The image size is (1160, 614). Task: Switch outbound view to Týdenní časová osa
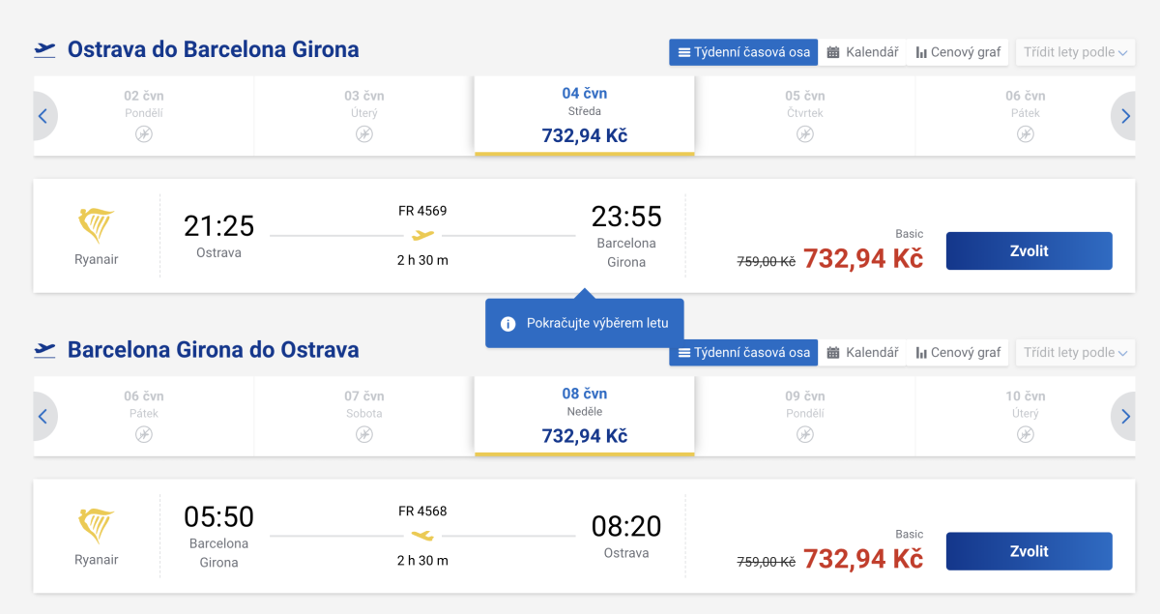coord(743,52)
